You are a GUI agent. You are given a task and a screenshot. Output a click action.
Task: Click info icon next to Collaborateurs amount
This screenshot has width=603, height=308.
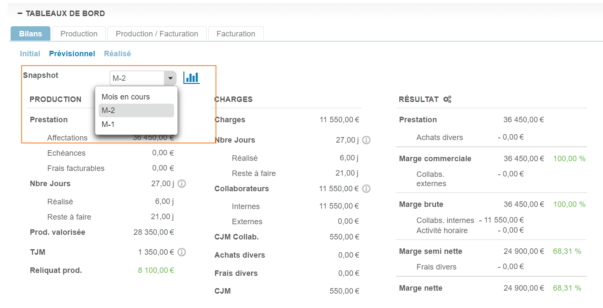366,189
